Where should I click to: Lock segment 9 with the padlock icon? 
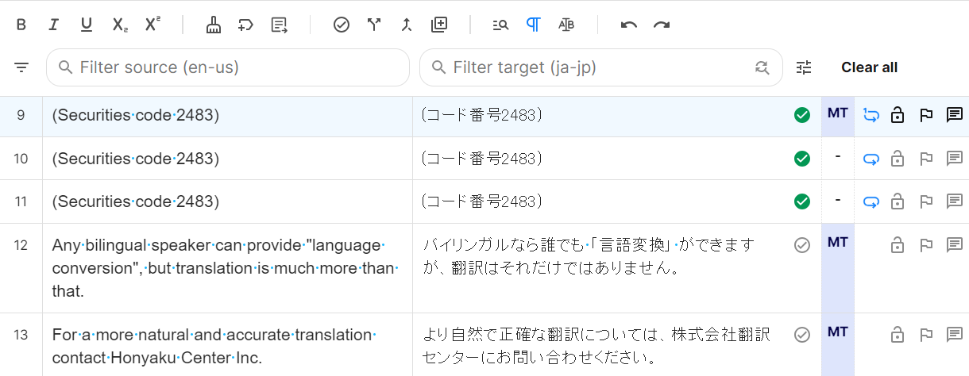898,116
